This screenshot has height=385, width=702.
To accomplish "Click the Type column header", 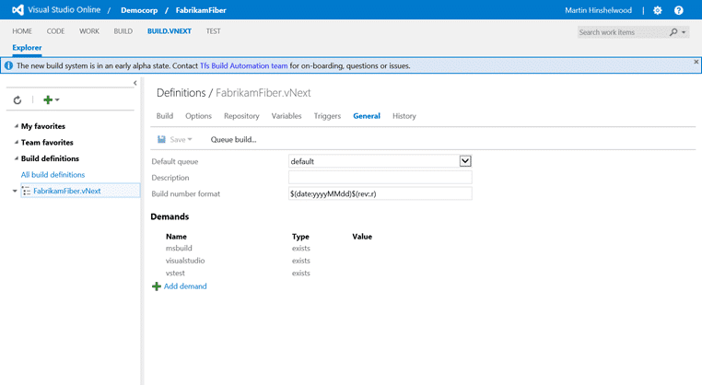I will [x=300, y=237].
